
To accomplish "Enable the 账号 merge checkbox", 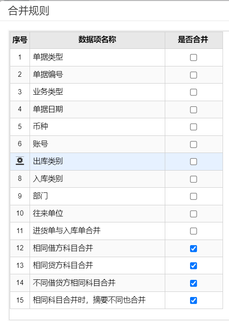I will click(193, 144).
